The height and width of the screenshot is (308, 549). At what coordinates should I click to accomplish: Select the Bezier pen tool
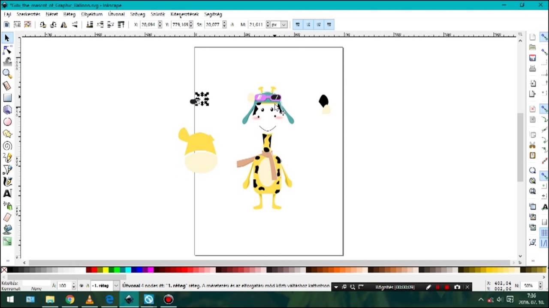7,170
